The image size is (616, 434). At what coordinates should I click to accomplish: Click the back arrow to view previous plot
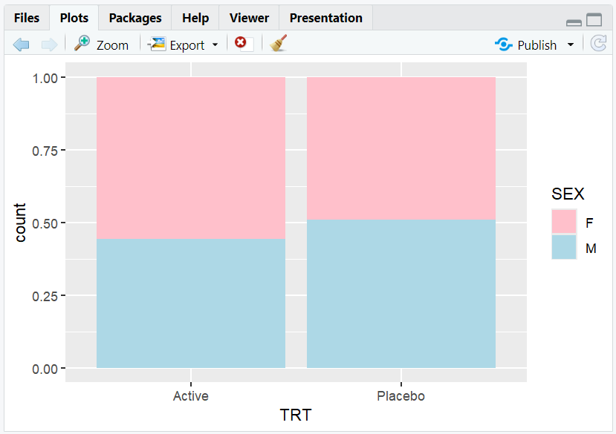[21, 44]
